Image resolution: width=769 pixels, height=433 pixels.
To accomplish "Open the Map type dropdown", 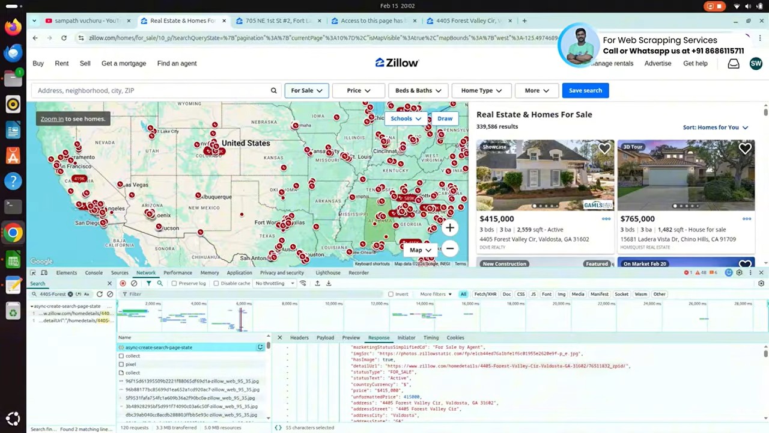I will click(421, 250).
